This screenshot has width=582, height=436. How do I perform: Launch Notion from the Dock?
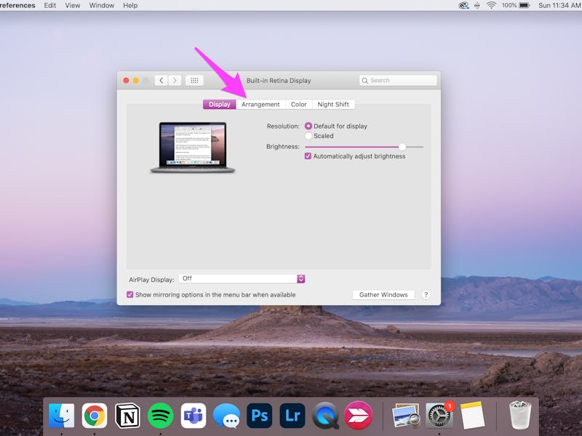click(x=128, y=416)
